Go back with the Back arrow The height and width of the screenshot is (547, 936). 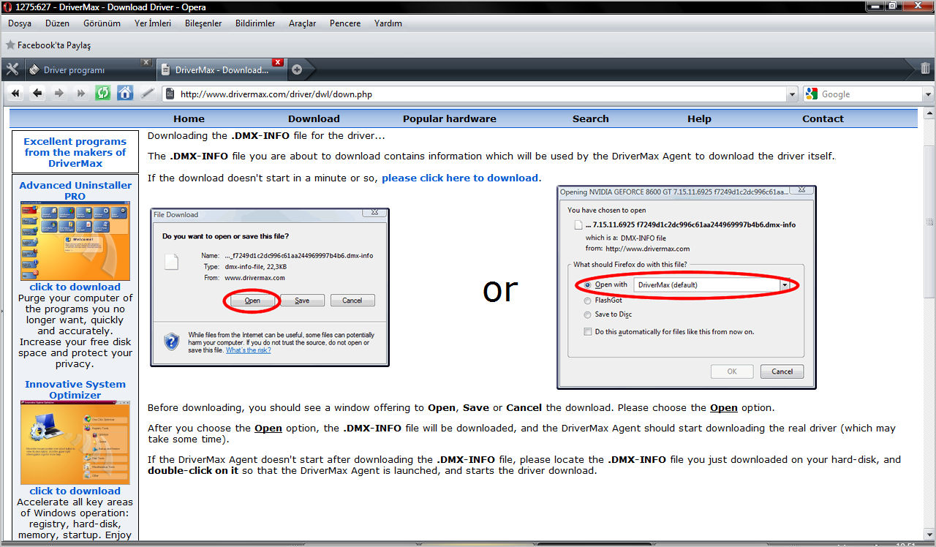click(37, 94)
